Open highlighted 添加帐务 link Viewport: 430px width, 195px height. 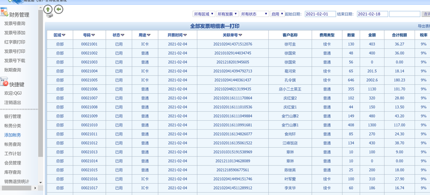[12, 135]
